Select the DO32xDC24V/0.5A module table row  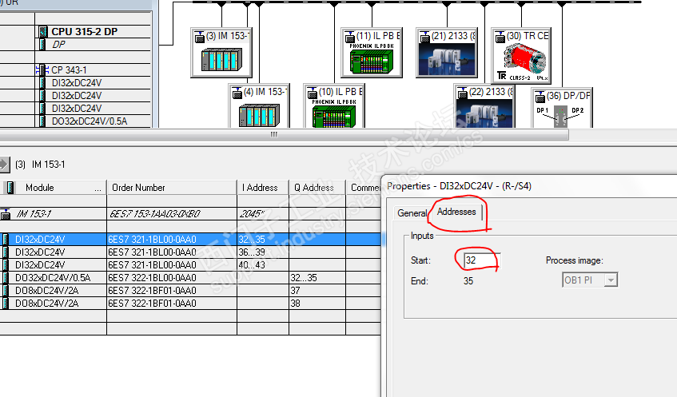click(190, 278)
